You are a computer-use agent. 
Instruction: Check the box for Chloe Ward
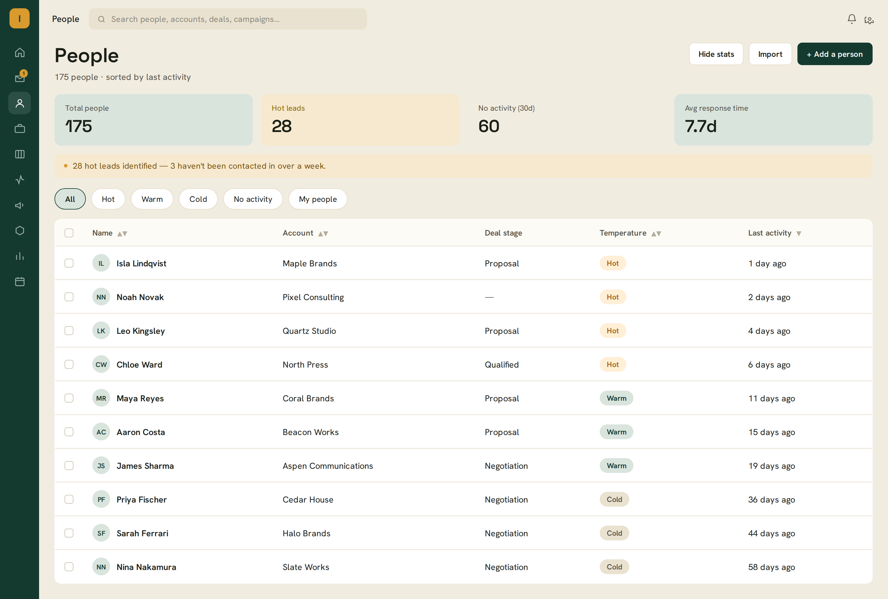click(69, 364)
